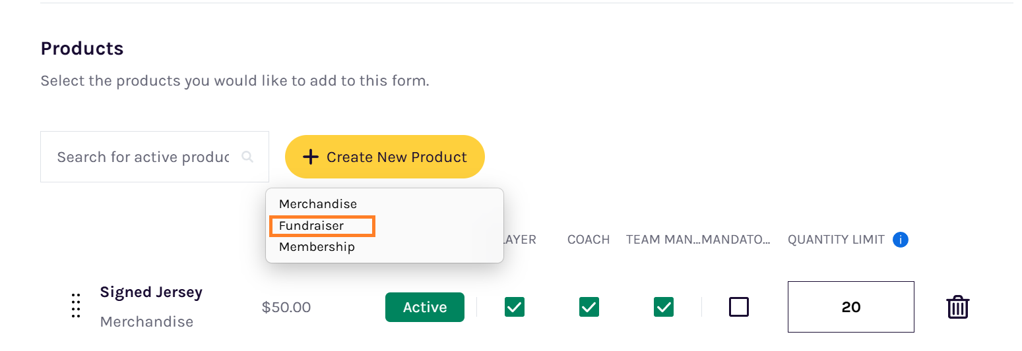Grab the drag handle beside Signed Jersey
This screenshot has width=1022, height=351.
[76, 306]
